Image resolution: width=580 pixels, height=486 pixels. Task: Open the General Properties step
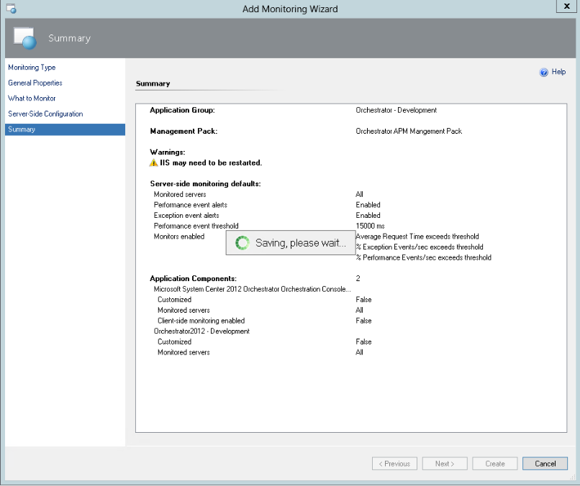coord(35,83)
